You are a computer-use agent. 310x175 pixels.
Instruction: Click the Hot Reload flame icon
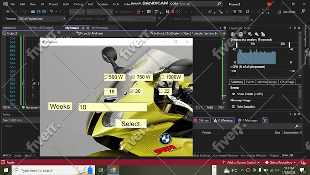[139, 12]
